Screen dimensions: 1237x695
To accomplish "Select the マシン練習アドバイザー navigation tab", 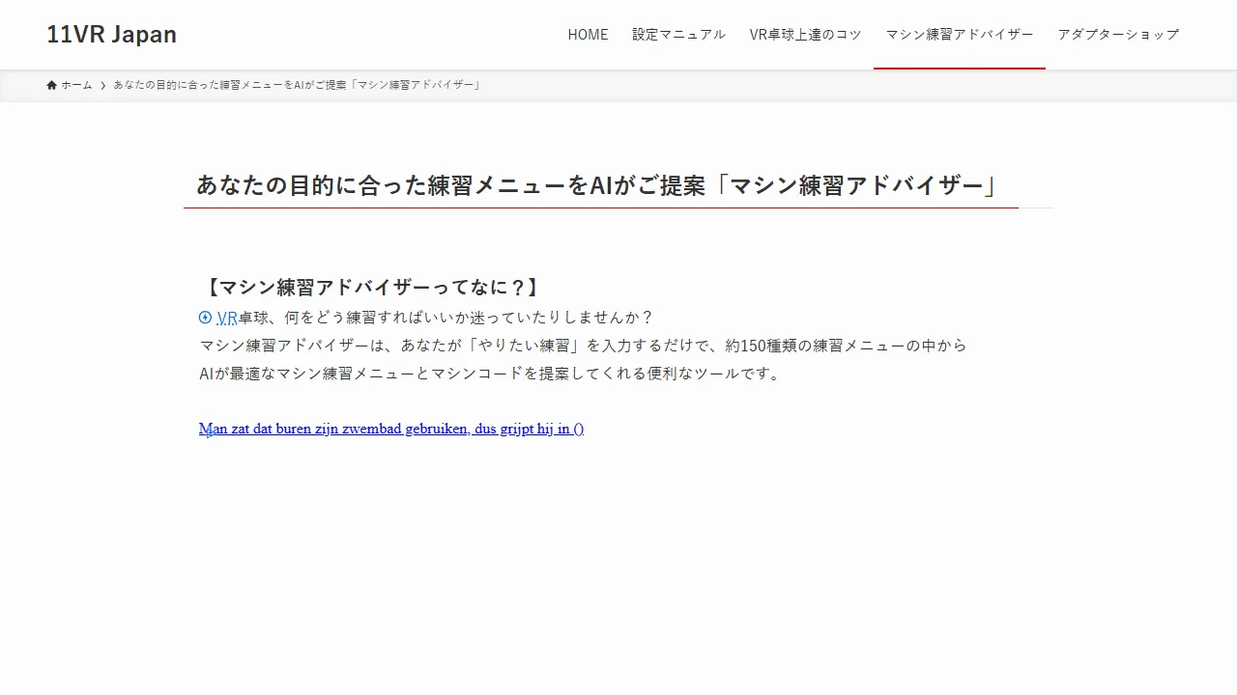I will click(x=959, y=35).
